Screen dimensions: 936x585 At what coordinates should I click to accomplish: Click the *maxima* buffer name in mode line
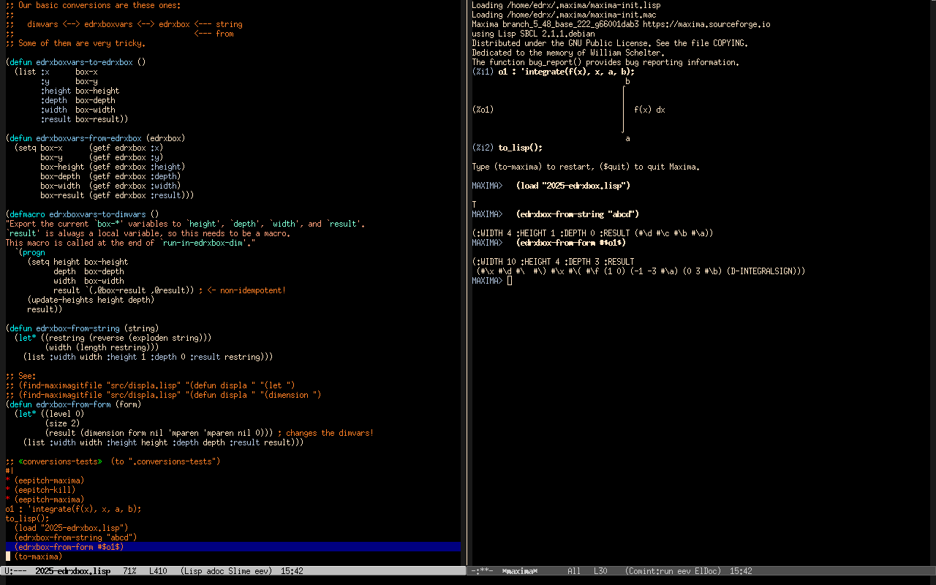pyautogui.click(x=519, y=571)
